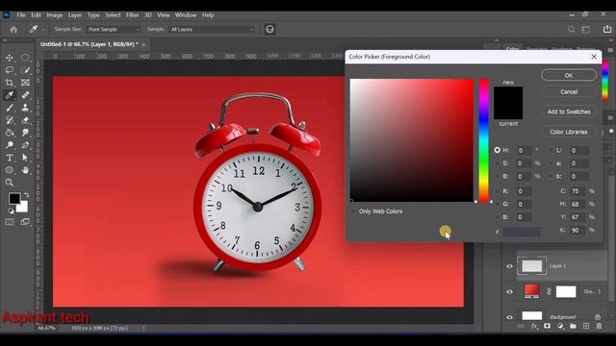Select the Type tool
This screenshot has width=616, height=346.
pyautogui.click(x=10, y=158)
